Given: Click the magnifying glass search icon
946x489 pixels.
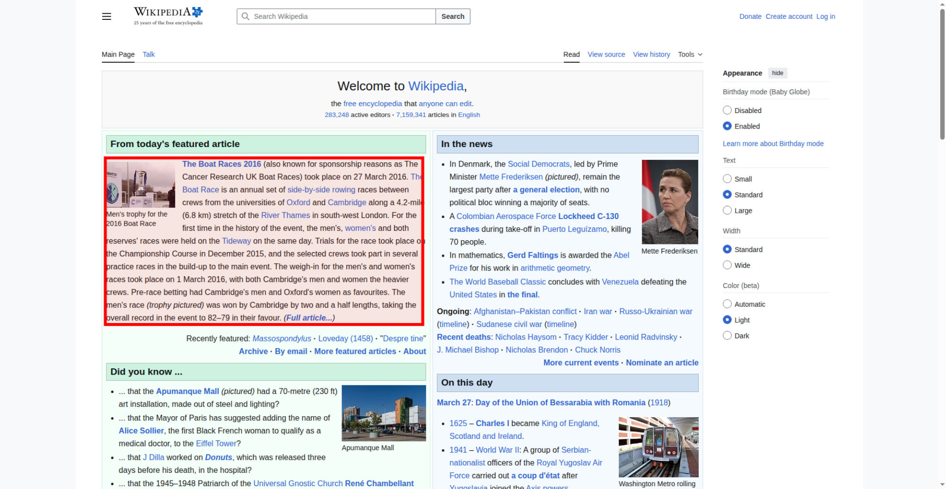Looking at the screenshot, I should [245, 17].
